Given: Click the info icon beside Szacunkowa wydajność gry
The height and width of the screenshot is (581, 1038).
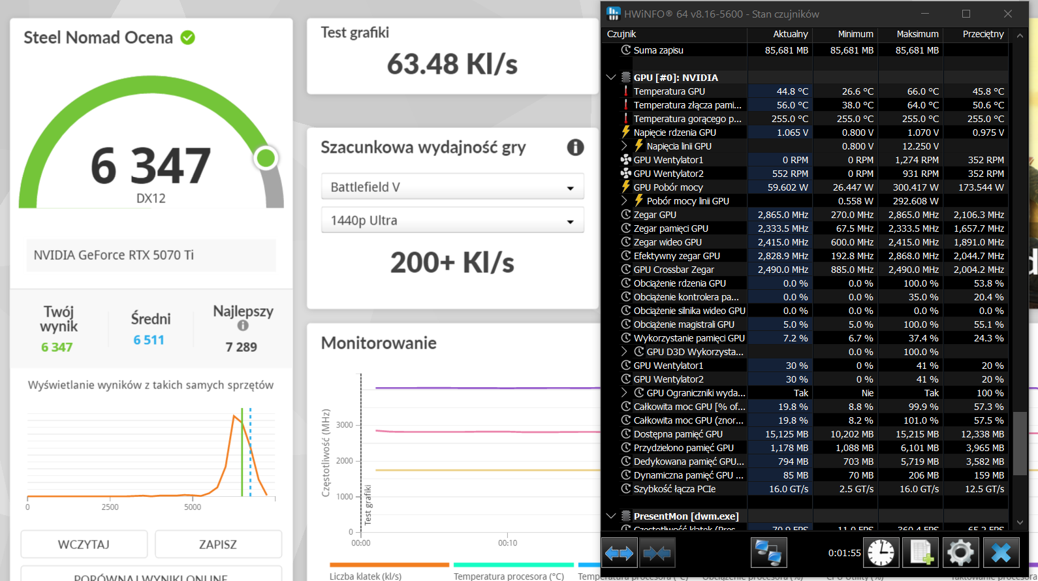Looking at the screenshot, I should (575, 148).
